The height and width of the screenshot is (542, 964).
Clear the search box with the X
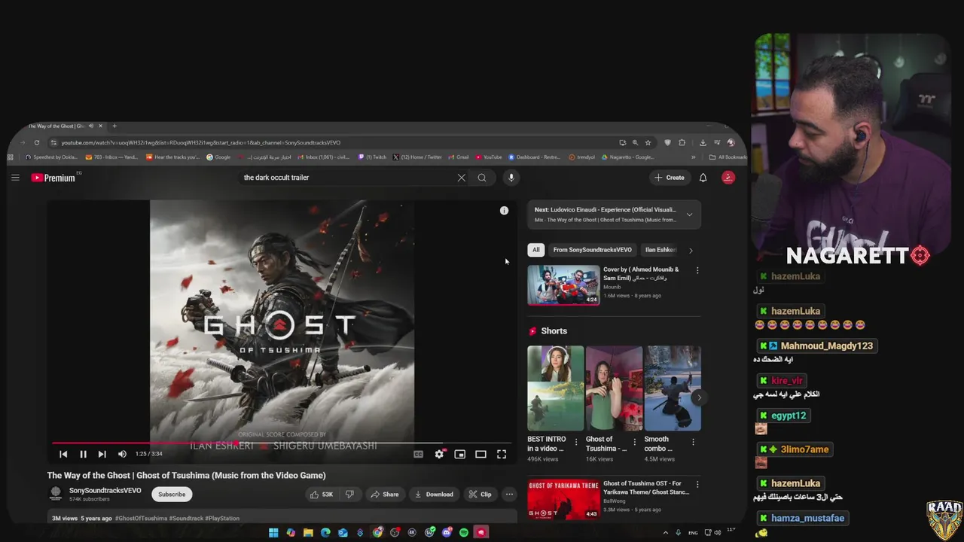461,178
